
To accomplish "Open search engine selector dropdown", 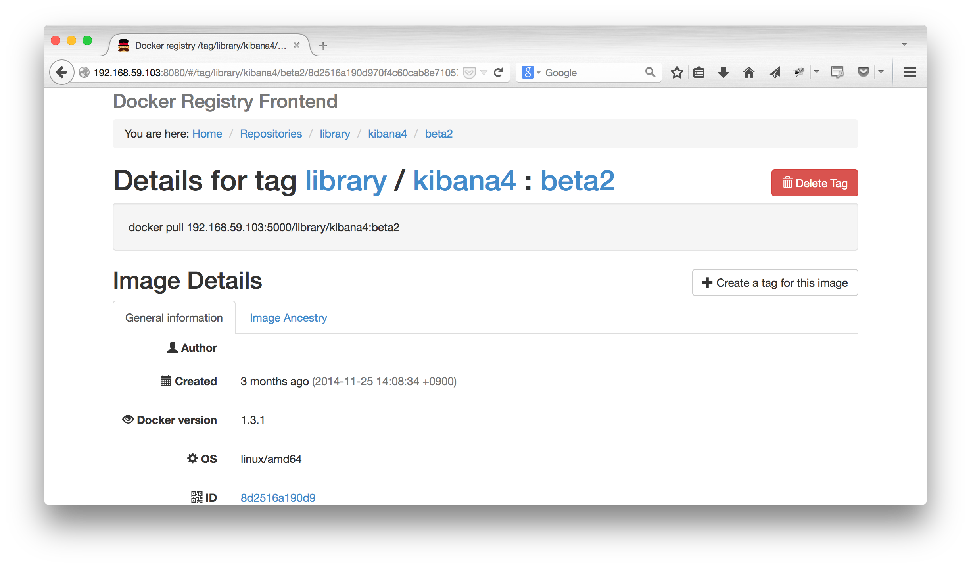I will pos(531,73).
